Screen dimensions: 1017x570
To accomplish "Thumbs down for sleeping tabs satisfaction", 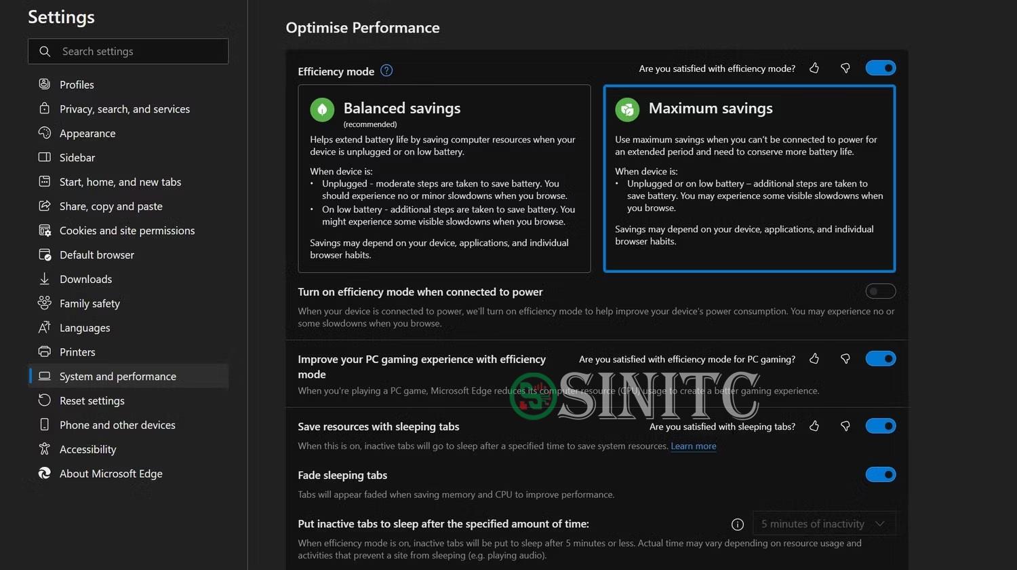I will [845, 425].
